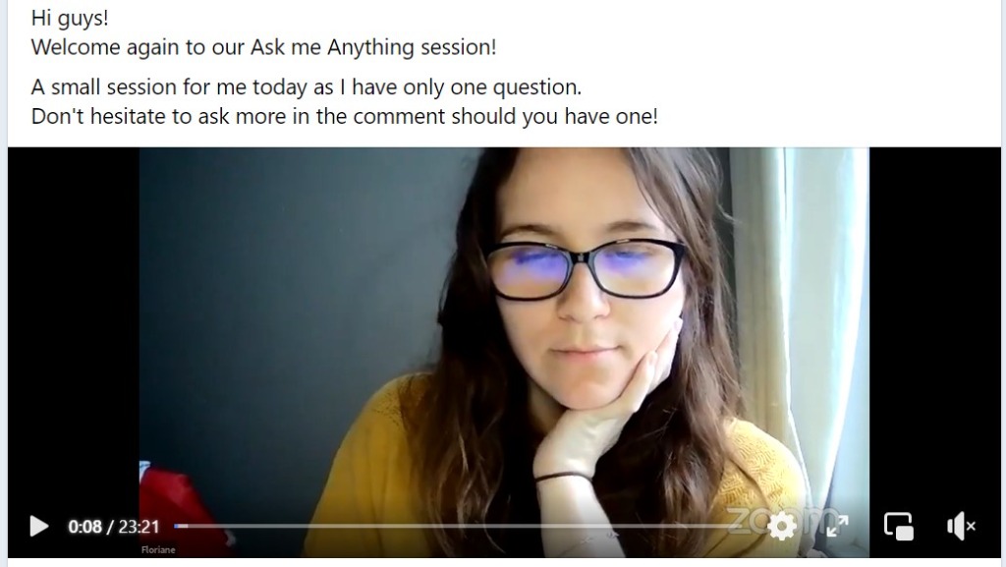
Task: Click the 23:21 total duration label
Action: [x=139, y=527]
